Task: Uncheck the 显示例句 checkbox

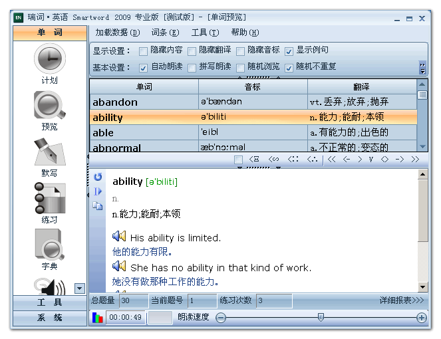Action: pyautogui.click(x=289, y=51)
